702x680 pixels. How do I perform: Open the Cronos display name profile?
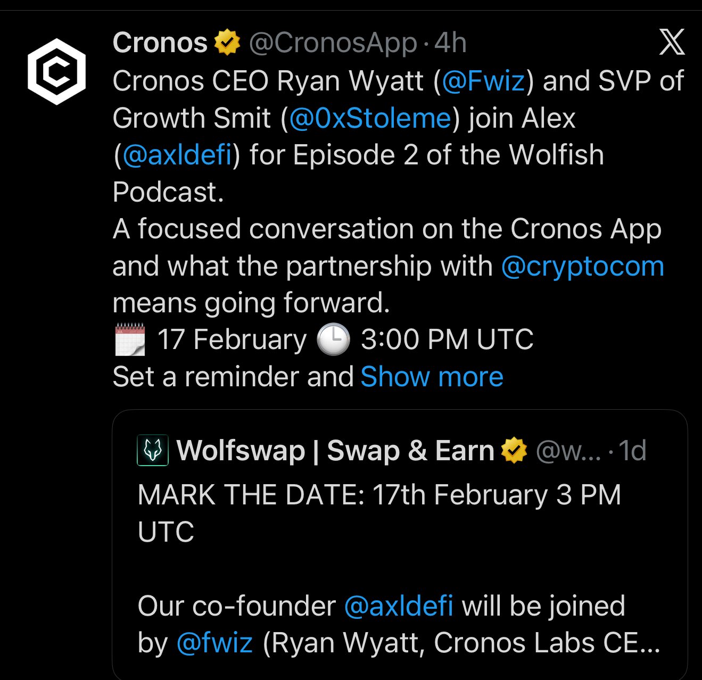(160, 43)
